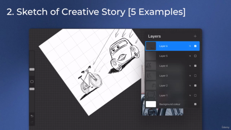
Task: Tap the redo arrow in the sidebar
Action: coord(32,122)
